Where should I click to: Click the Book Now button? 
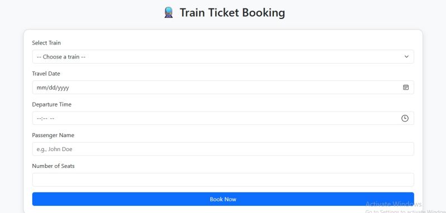[223, 199]
